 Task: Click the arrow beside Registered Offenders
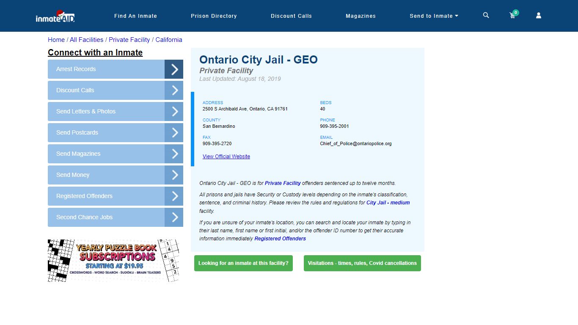[x=174, y=196]
